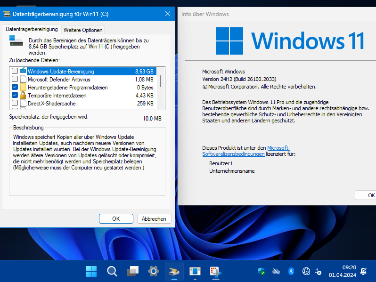
Task: Select Heruntergeladene Programmdateien row text
Action: 68,88
